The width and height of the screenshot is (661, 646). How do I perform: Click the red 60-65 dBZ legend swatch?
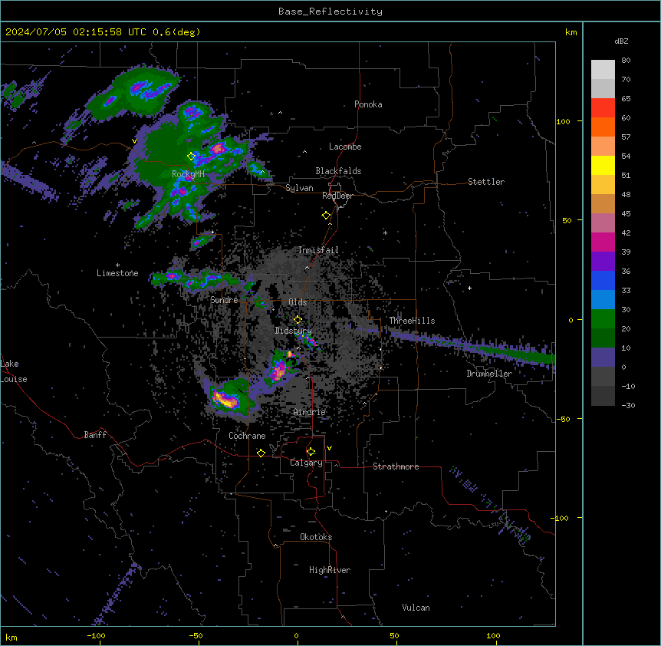point(603,108)
